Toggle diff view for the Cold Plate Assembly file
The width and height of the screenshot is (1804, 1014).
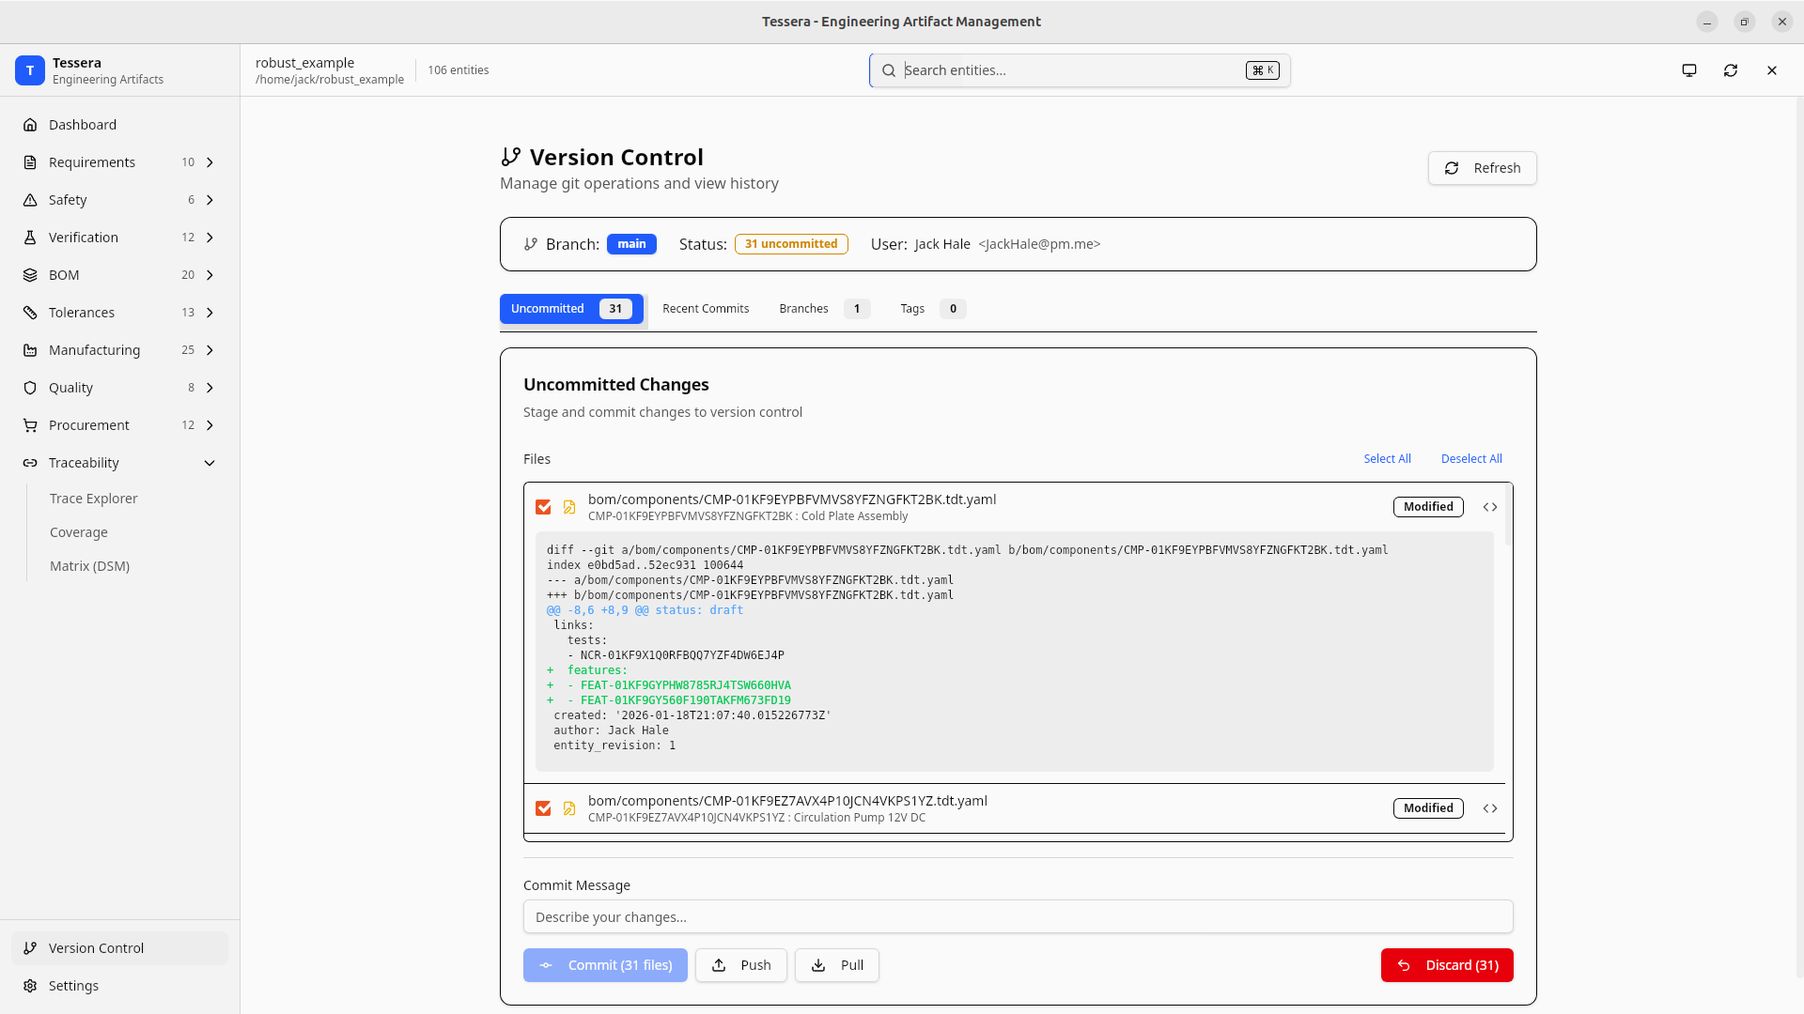coord(1490,506)
